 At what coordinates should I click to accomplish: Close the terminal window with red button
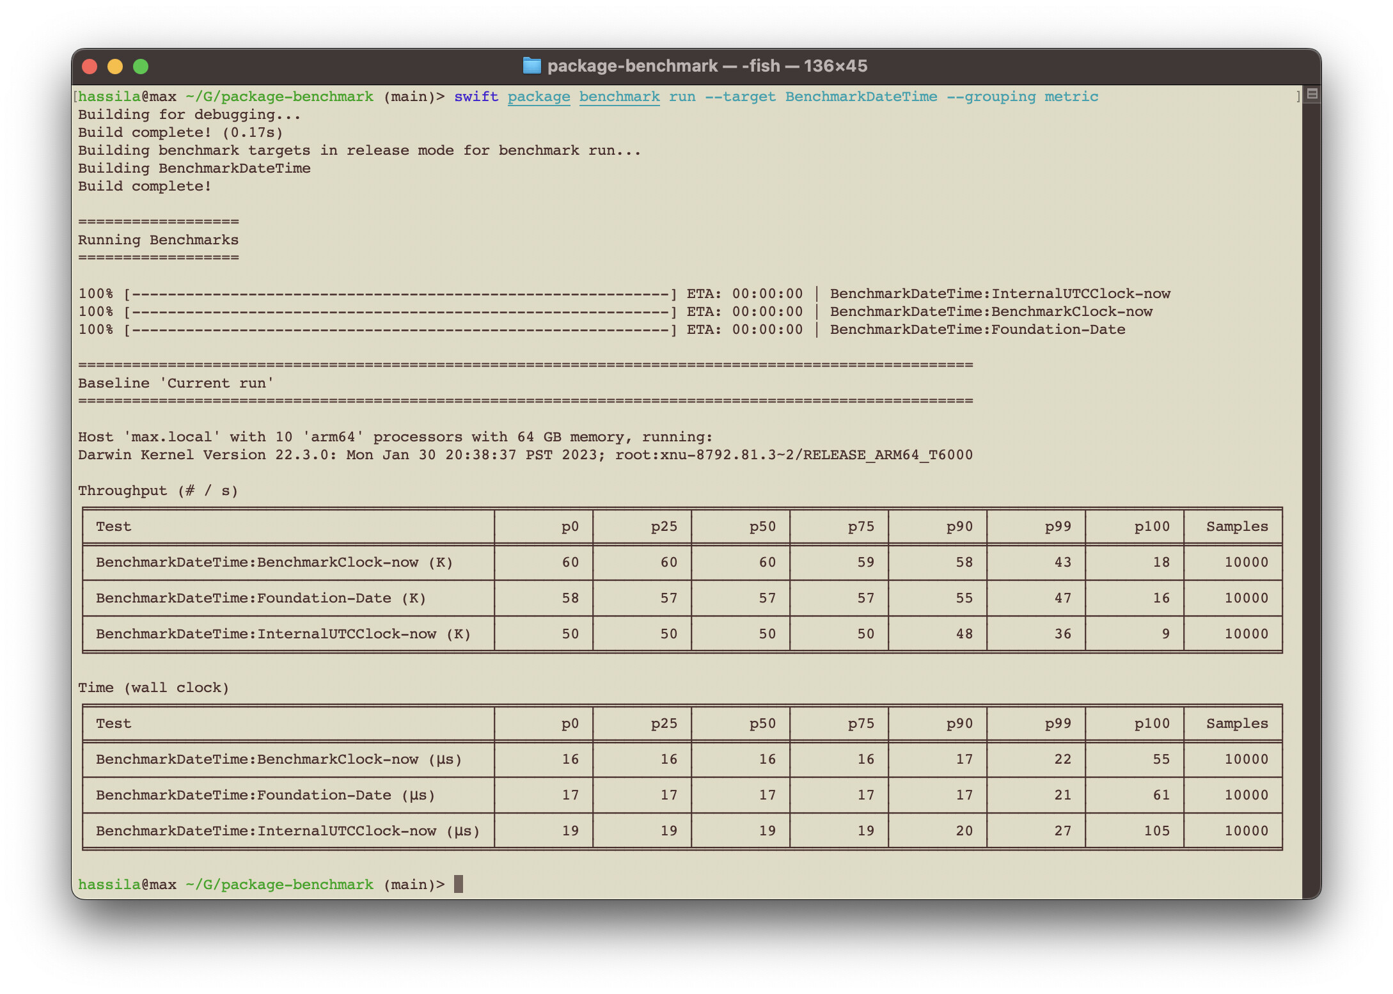[90, 67]
